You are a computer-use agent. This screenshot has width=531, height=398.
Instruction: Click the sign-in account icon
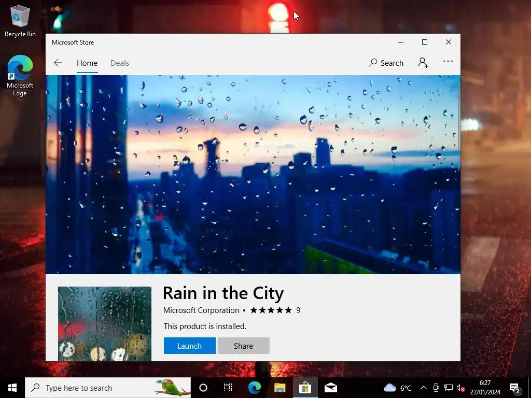pyautogui.click(x=423, y=63)
